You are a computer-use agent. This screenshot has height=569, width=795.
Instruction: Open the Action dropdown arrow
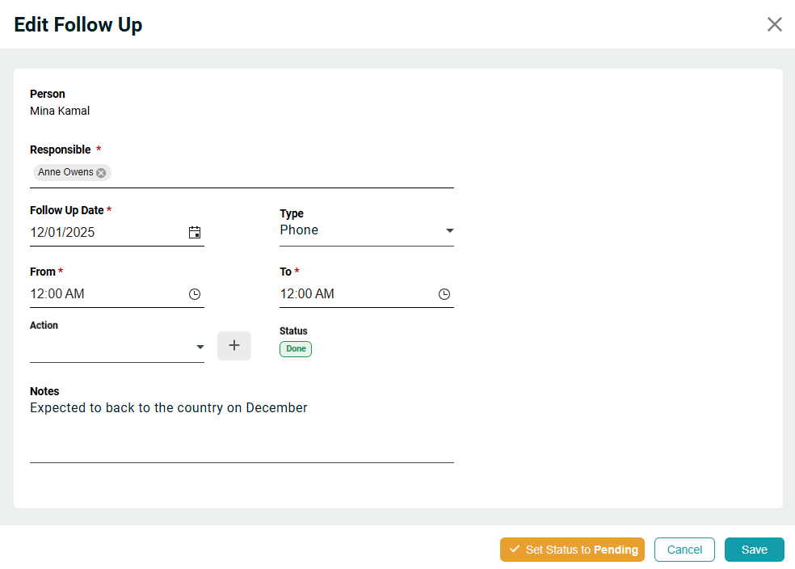(x=200, y=348)
